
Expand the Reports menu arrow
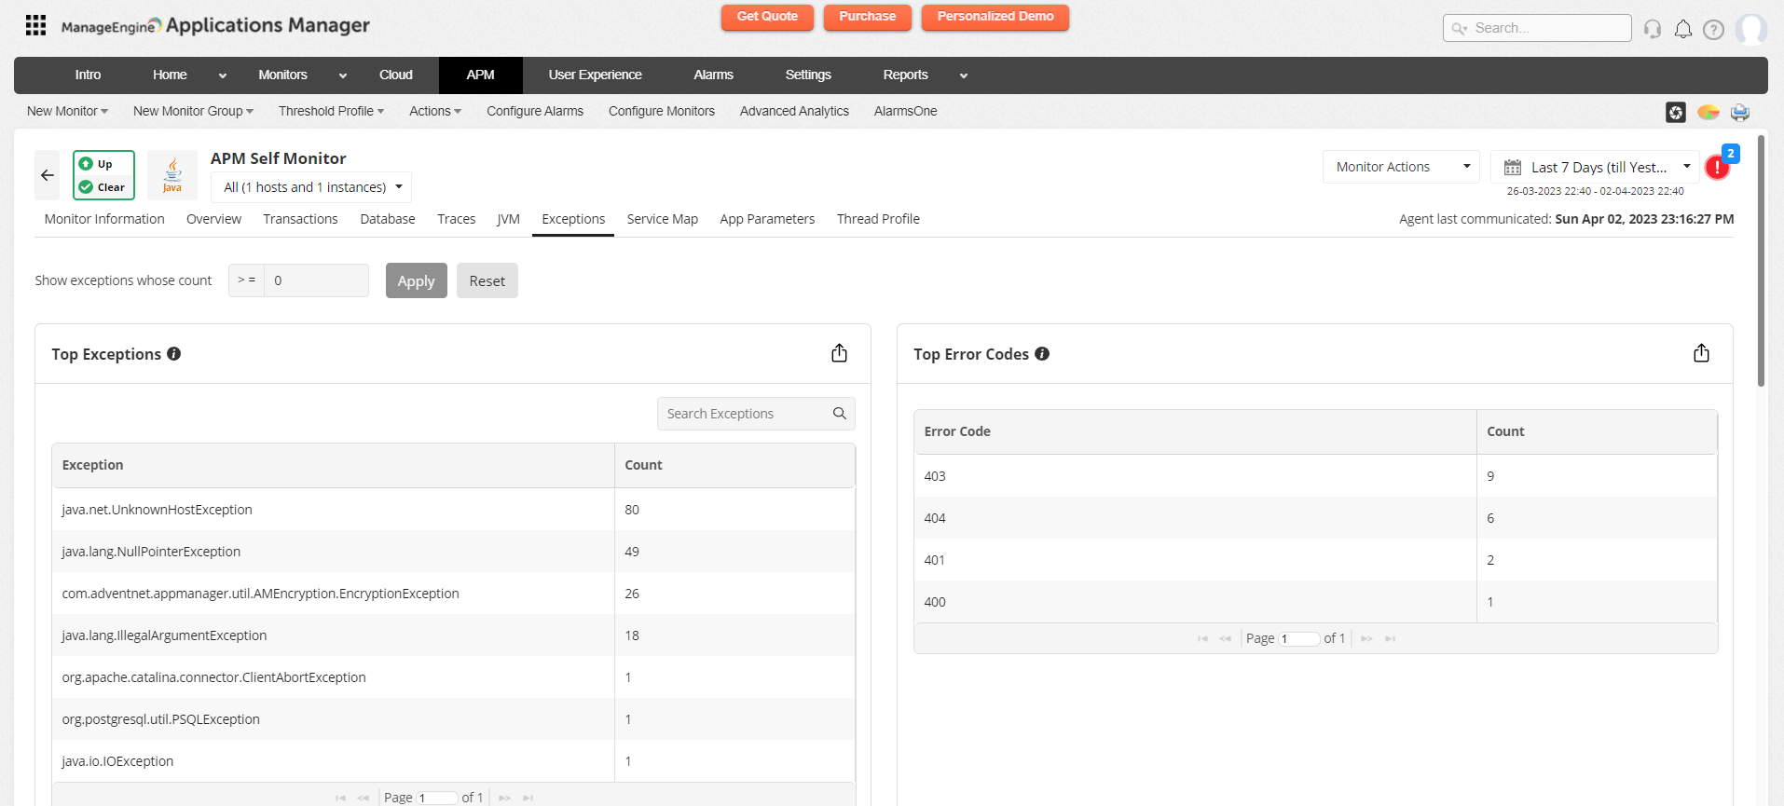pyautogui.click(x=964, y=76)
